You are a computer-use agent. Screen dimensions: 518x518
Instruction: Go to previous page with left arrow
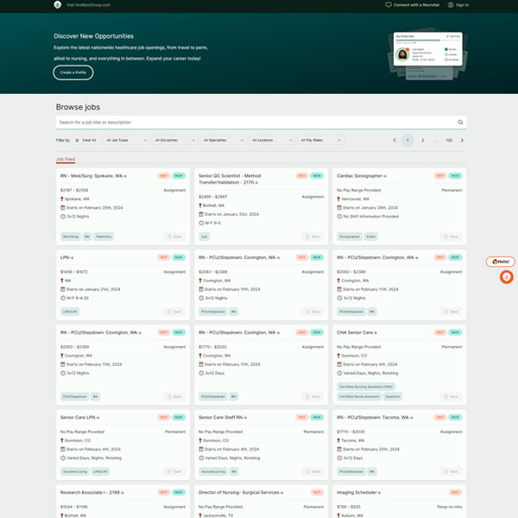pyautogui.click(x=395, y=141)
